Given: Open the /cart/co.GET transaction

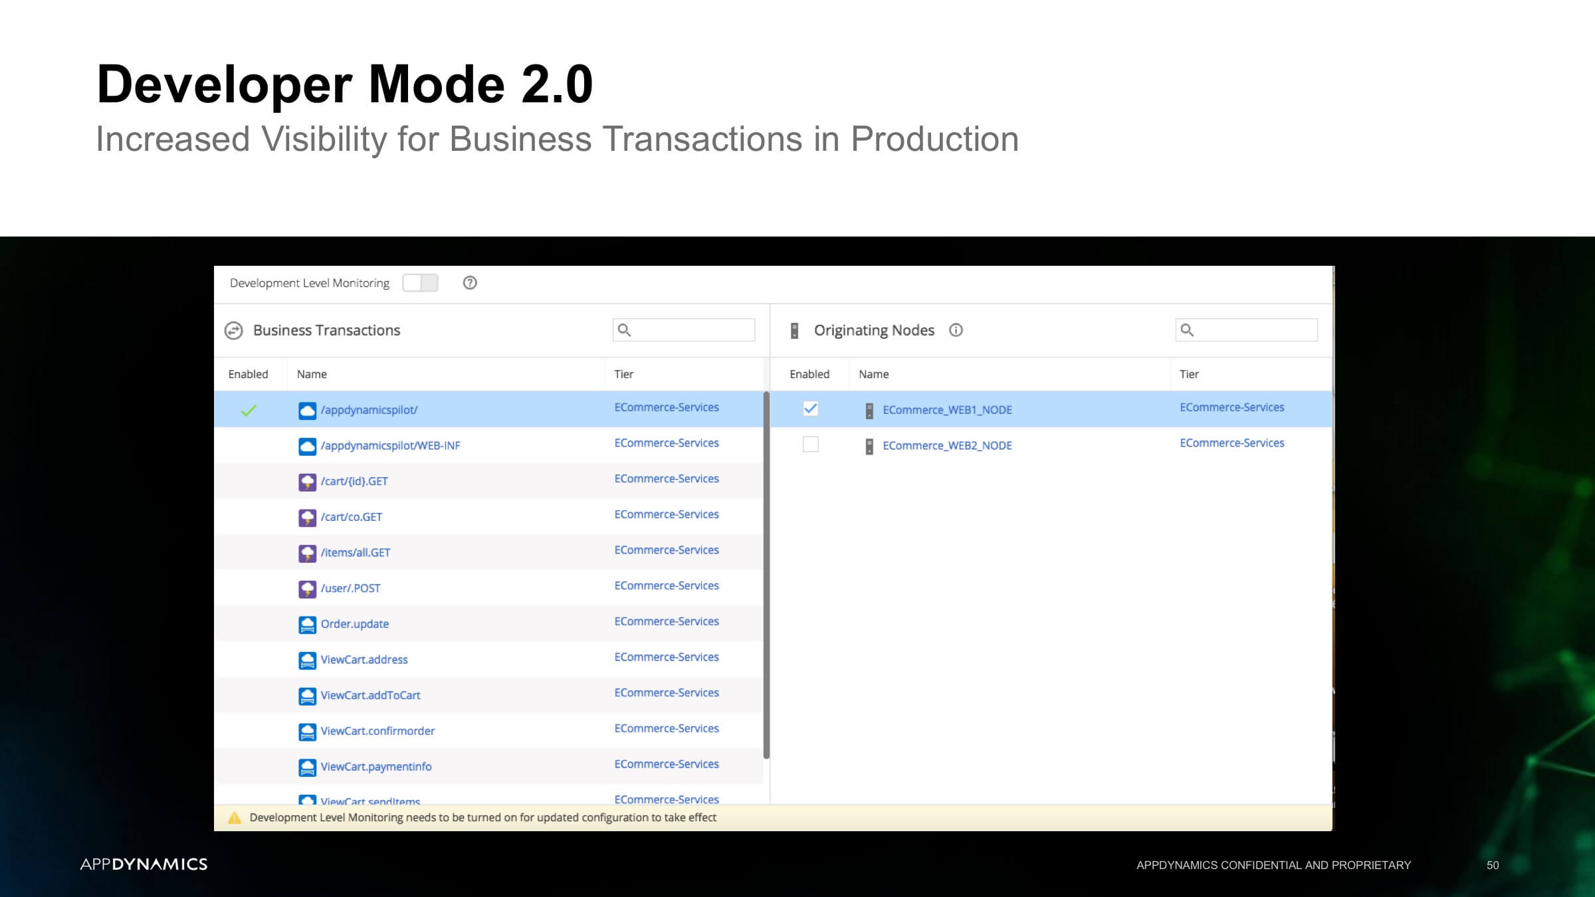Looking at the screenshot, I should pos(352,517).
